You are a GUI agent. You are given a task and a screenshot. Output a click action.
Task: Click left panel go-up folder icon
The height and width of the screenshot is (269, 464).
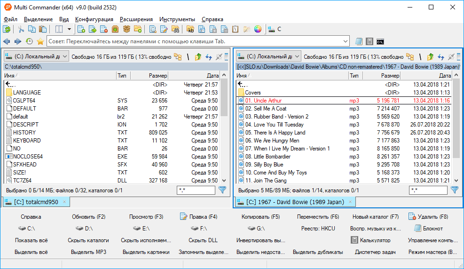point(198,56)
